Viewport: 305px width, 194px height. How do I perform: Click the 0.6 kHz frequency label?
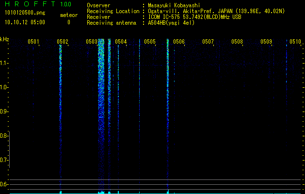coord(3,184)
